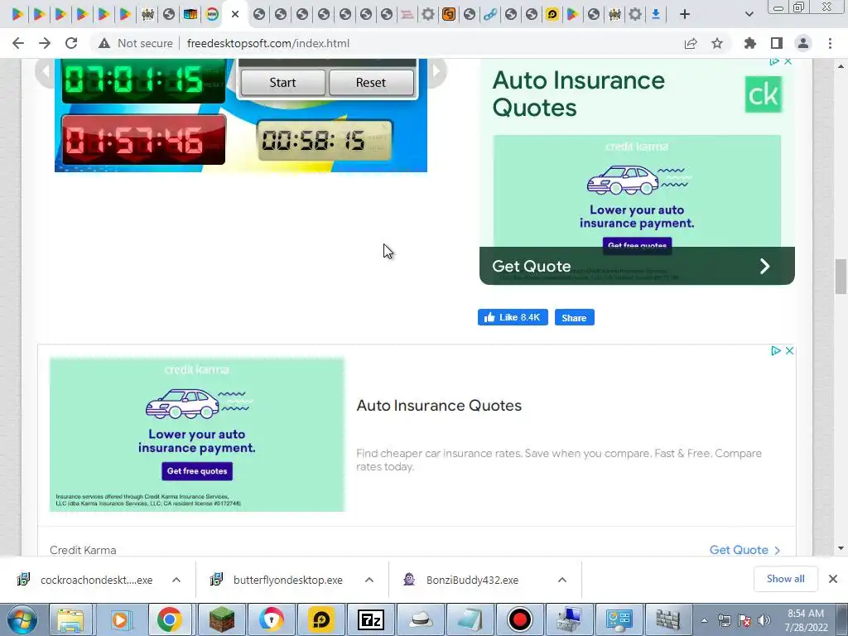The height and width of the screenshot is (636, 848).
Task: Click the beige 00:58:15 timer display
Action: pyautogui.click(x=325, y=141)
